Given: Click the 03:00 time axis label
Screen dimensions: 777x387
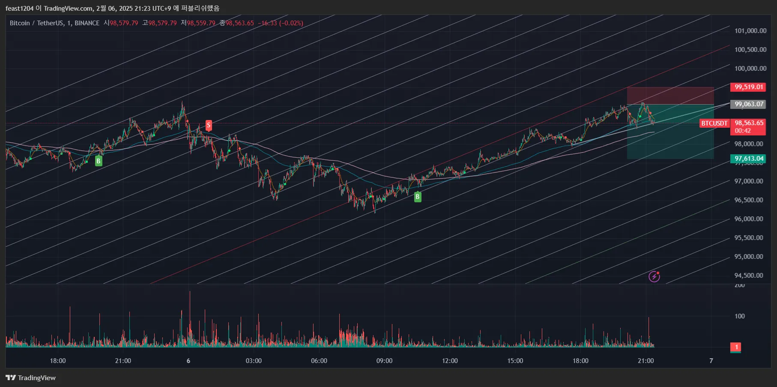Looking at the screenshot, I should (254, 361).
